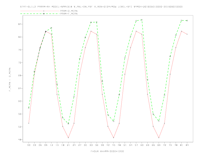Screen dimensions: 204x158
Task: Select the PARM=F_MEAN legend label
Action: coord(69,14)
